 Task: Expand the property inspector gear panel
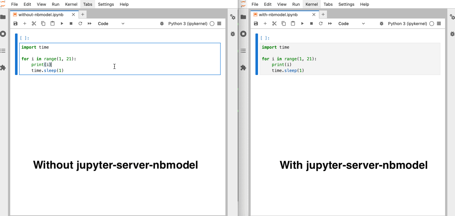(x=232, y=17)
